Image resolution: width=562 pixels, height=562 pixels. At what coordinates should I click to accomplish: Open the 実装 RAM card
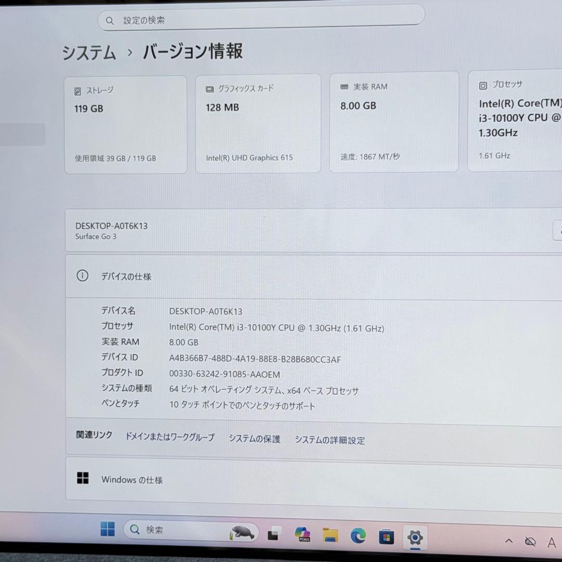394,122
